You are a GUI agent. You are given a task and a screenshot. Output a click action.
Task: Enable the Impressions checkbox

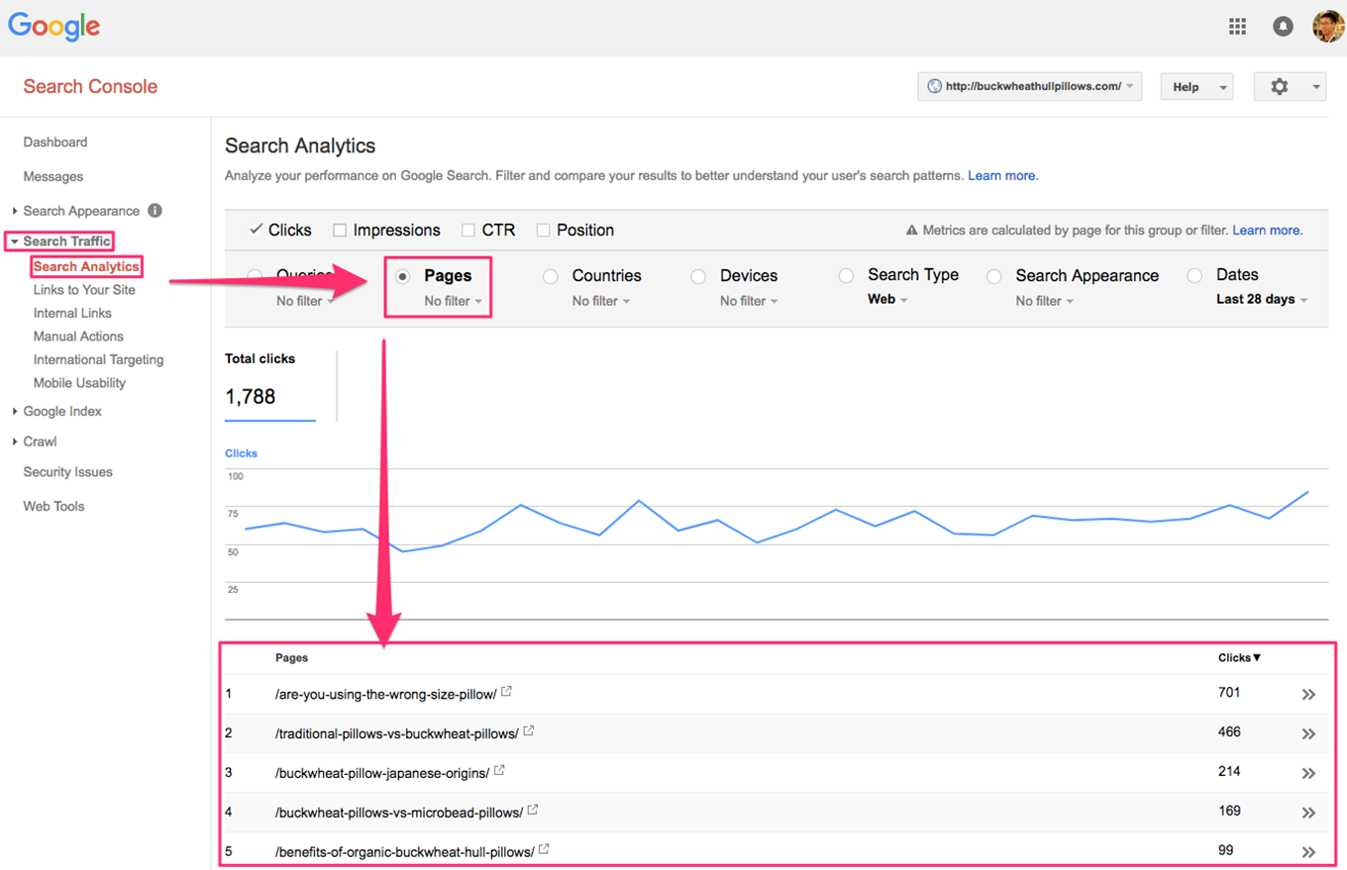(340, 231)
